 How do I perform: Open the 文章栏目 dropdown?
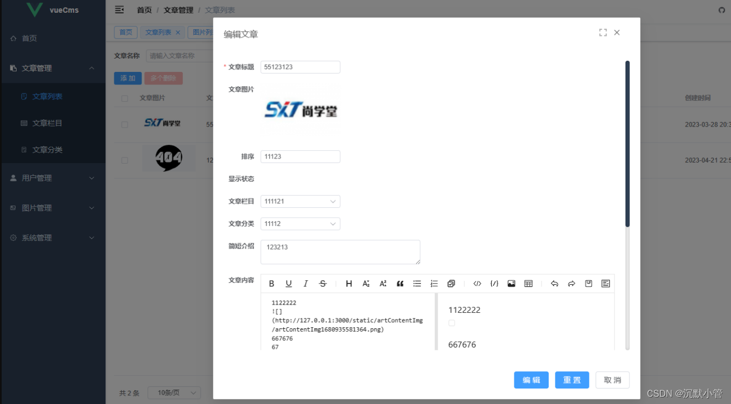[300, 201]
